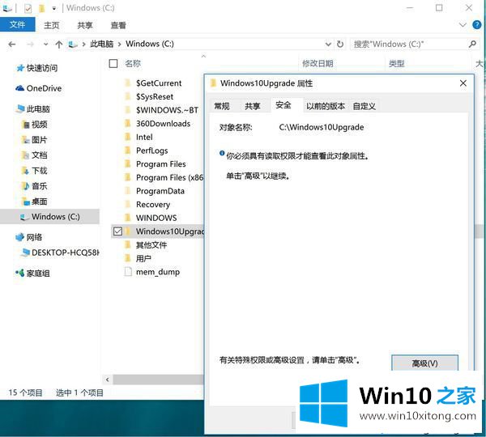Click the back navigation arrow
Screen dimensions: 486x437
coord(12,45)
